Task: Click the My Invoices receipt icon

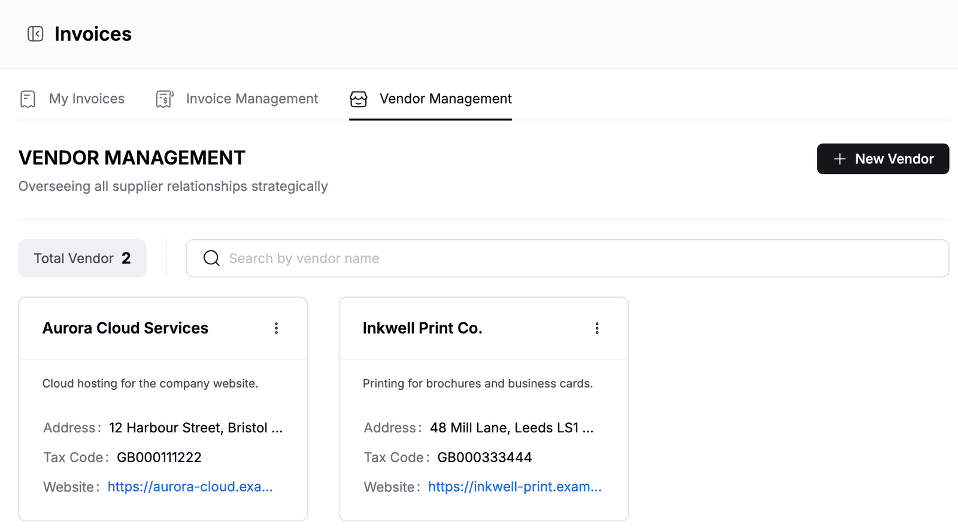Action: point(28,99)
